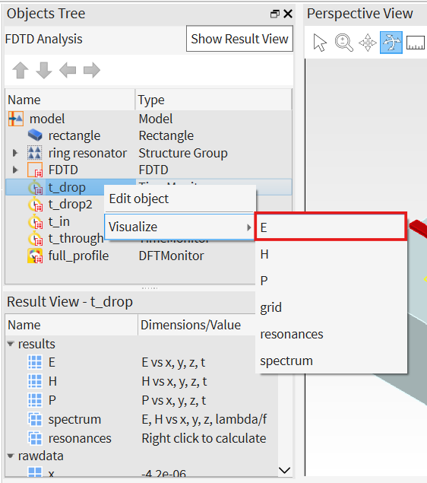Click the Result View scrollbar down arrow
The height and width of the screenshot is (483, 427).
(285, 470)
